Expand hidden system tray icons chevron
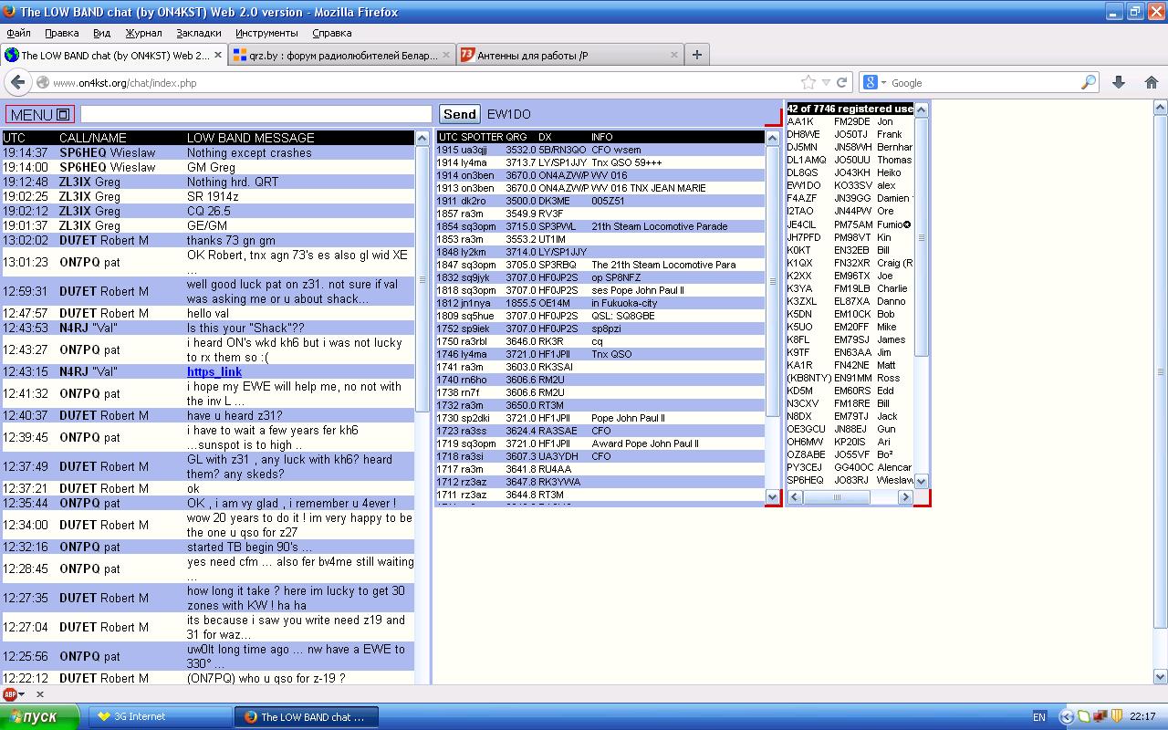Viewport: 1168px width, 730px height. click(1066, 717)
